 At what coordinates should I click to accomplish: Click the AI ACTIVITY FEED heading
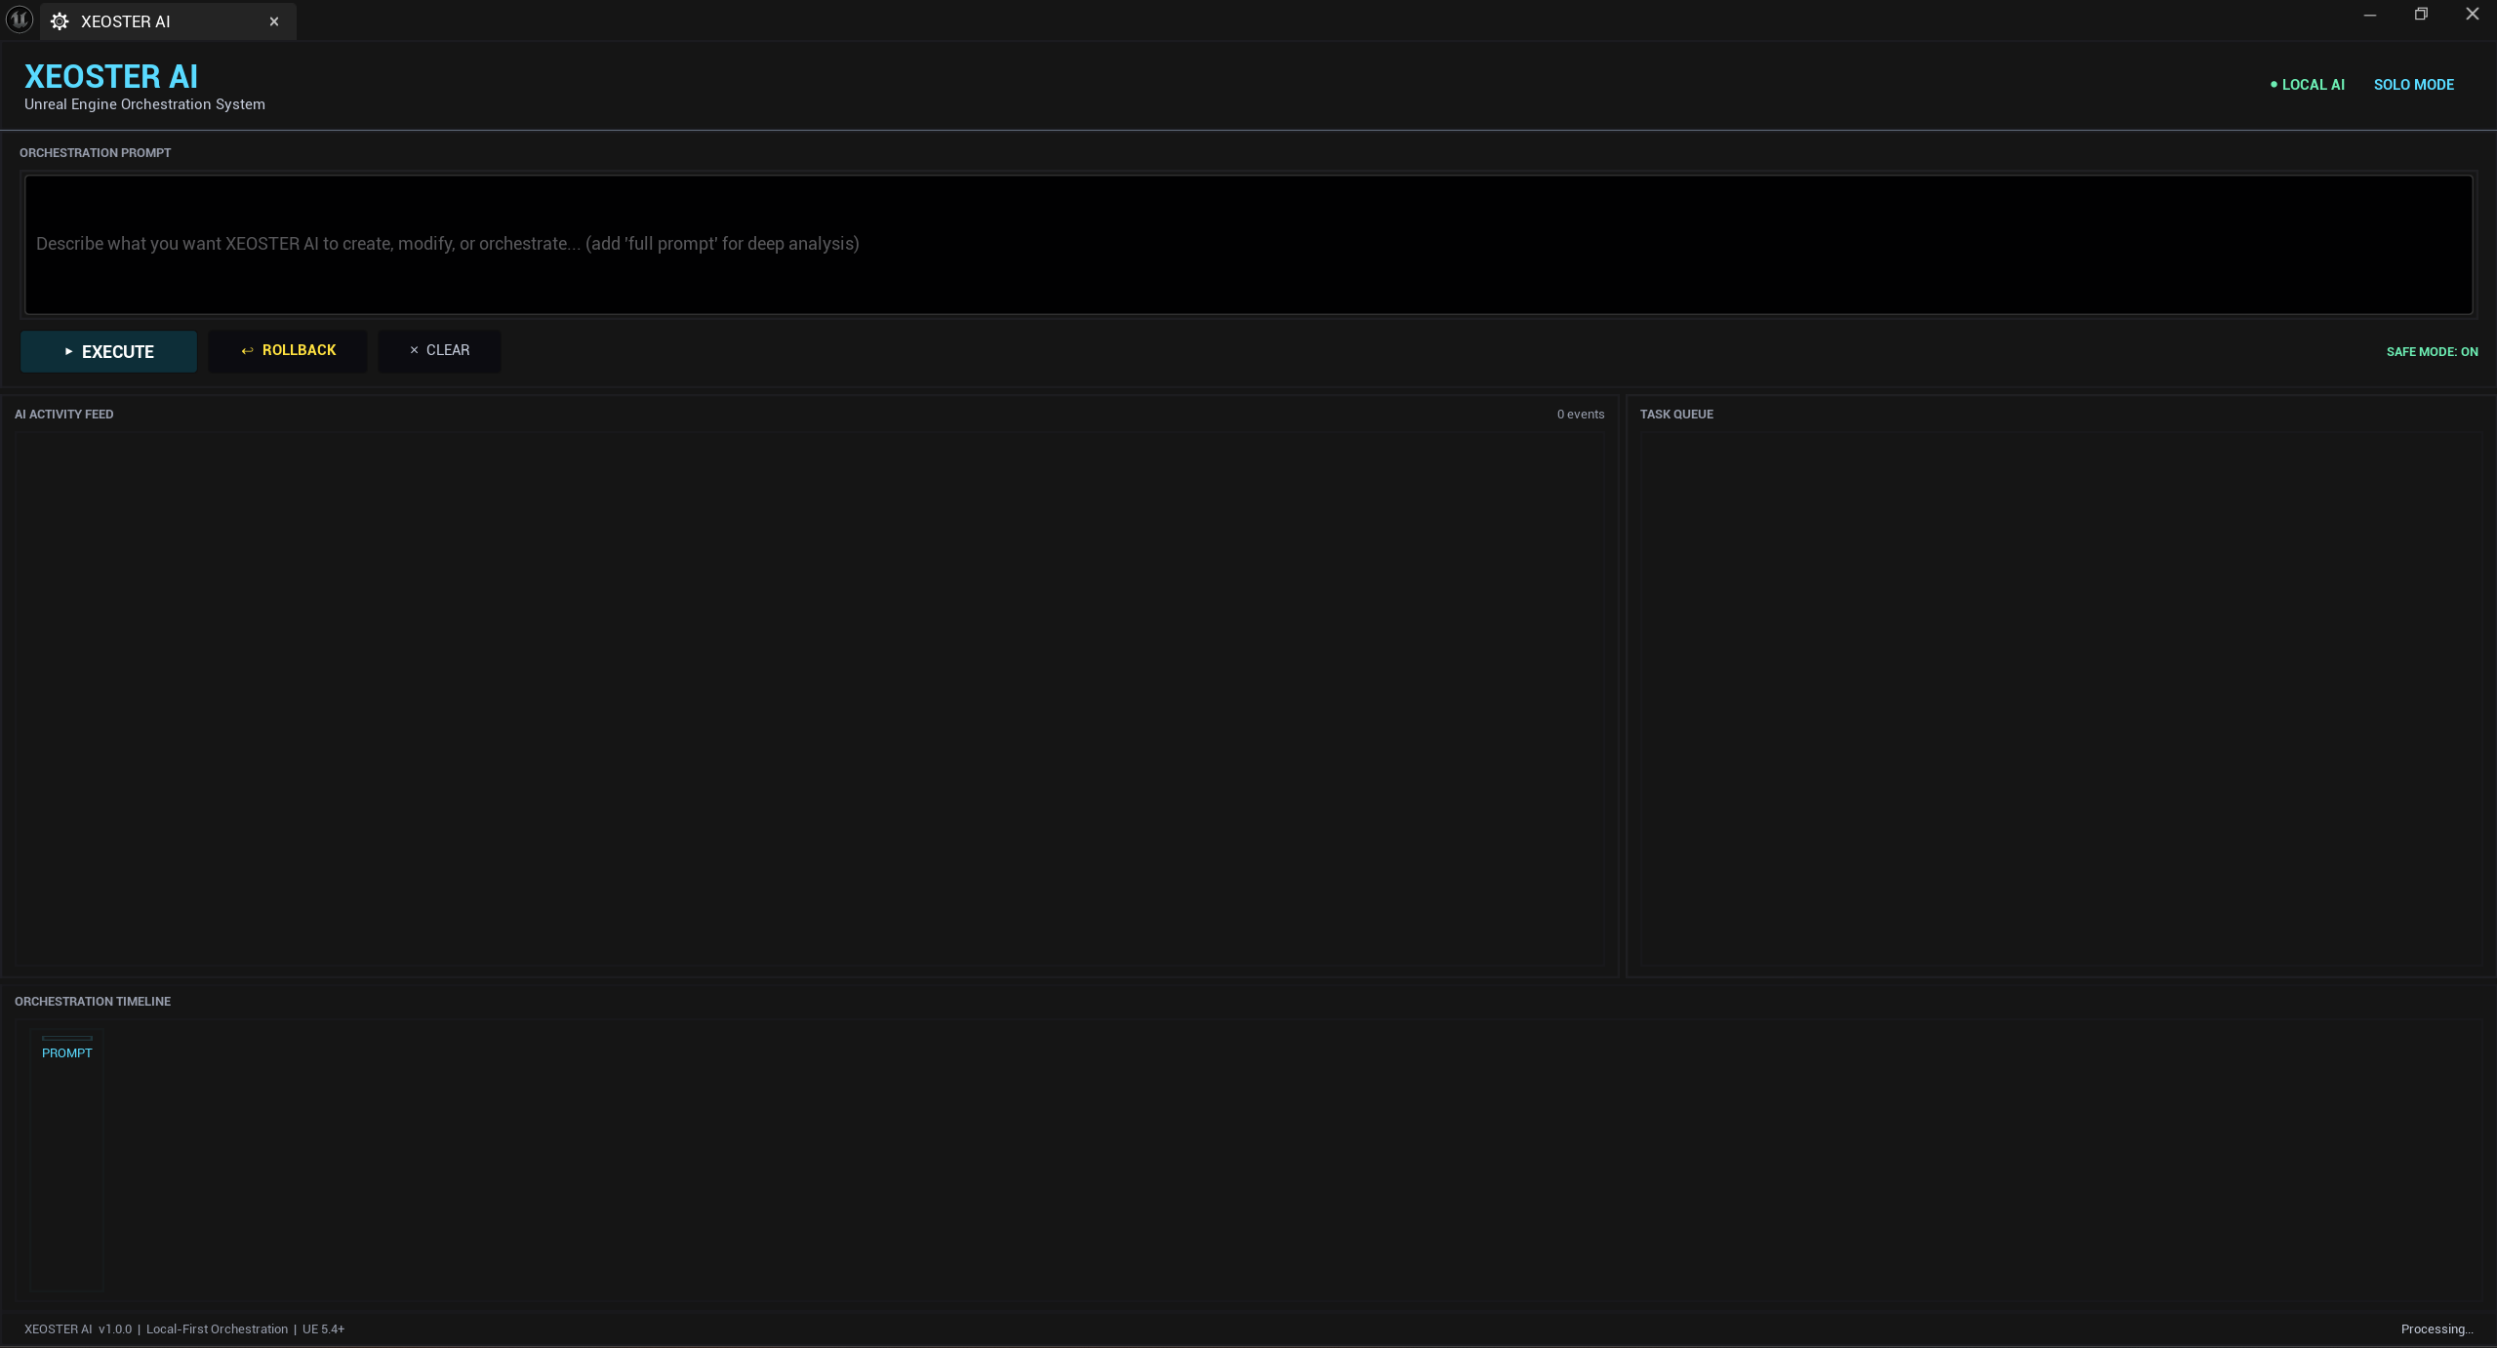[x=64, y=415]
